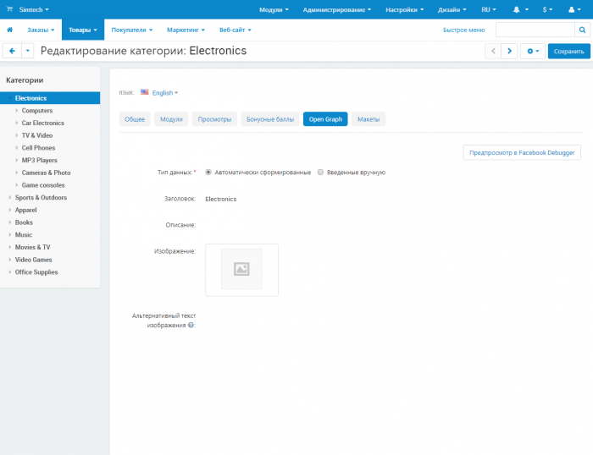Click the Быстрое меню link

(x=463, y=30)
